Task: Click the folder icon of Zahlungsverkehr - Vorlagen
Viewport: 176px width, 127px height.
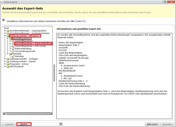Action: click(x=8, y=59)
